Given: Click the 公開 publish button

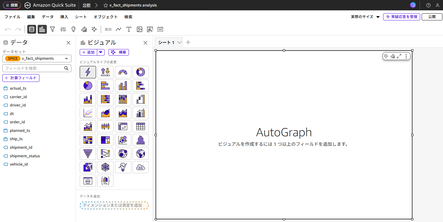Looking at the screenshot, I should coord(432,17).
